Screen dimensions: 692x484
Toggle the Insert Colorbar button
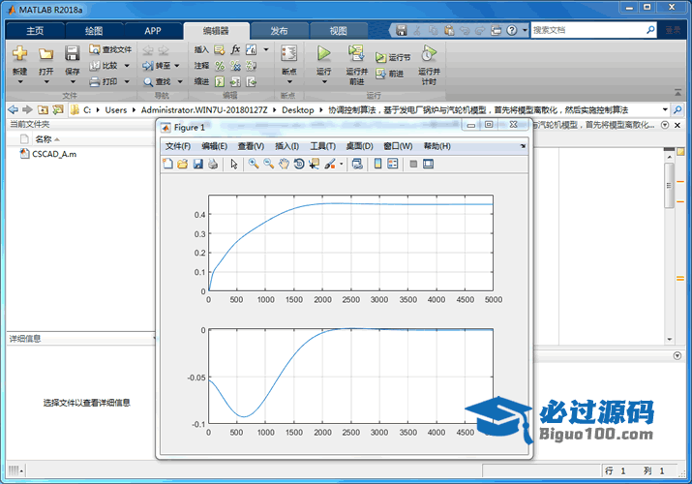tap(377, 165)
